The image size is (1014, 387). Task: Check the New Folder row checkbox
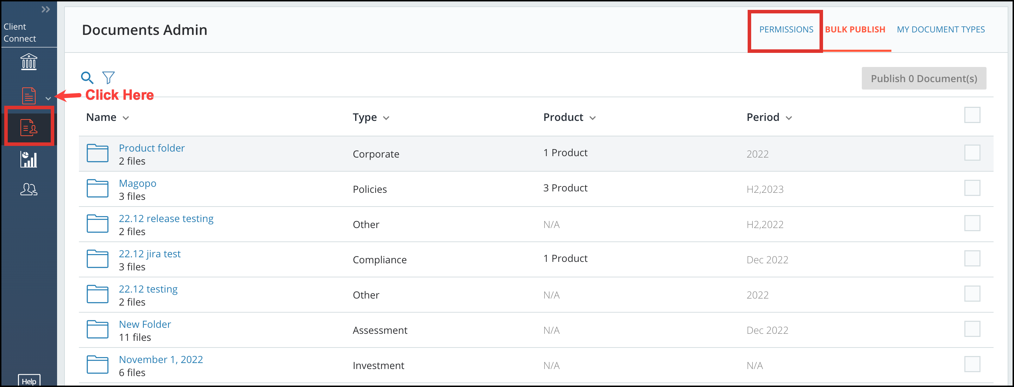click(972, 329)
